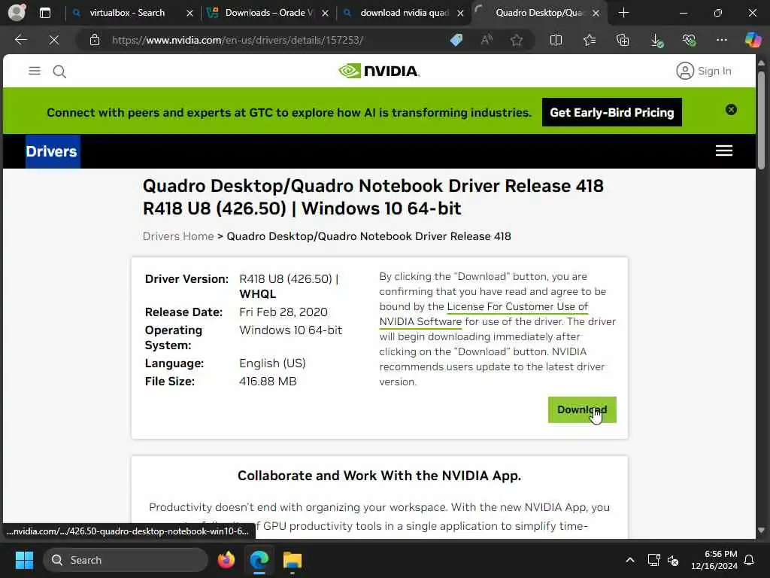Viewport: 770px width, 578px height.
Task: Sign In to NVIDIA account
Action: 704,71
